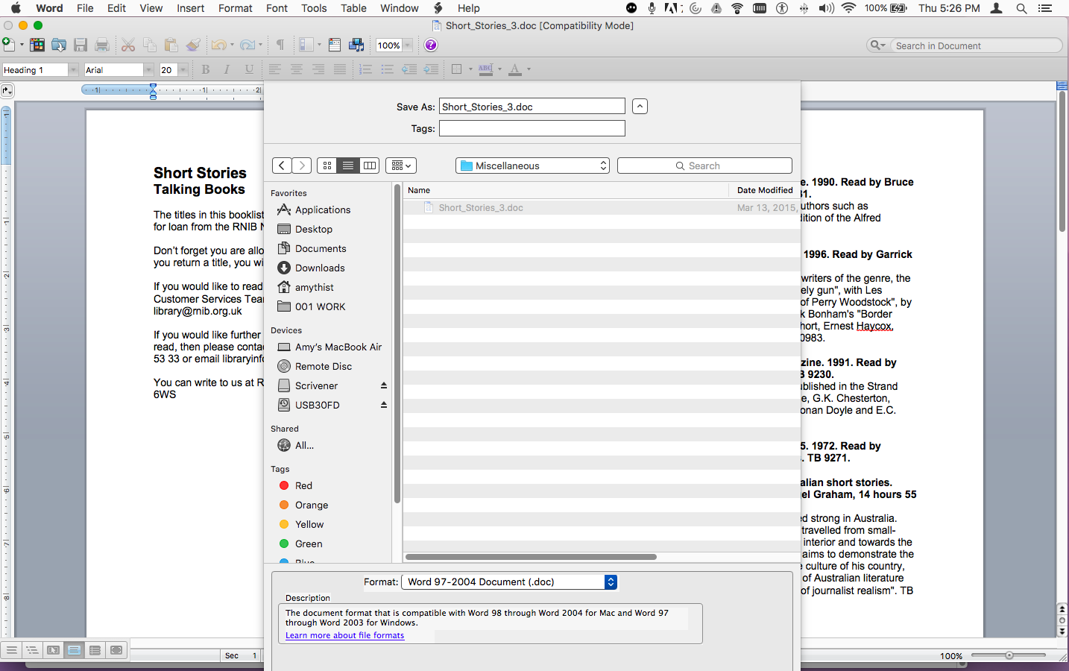
Task: Click the Sidebar icon in toolbar
Action: 306,45
